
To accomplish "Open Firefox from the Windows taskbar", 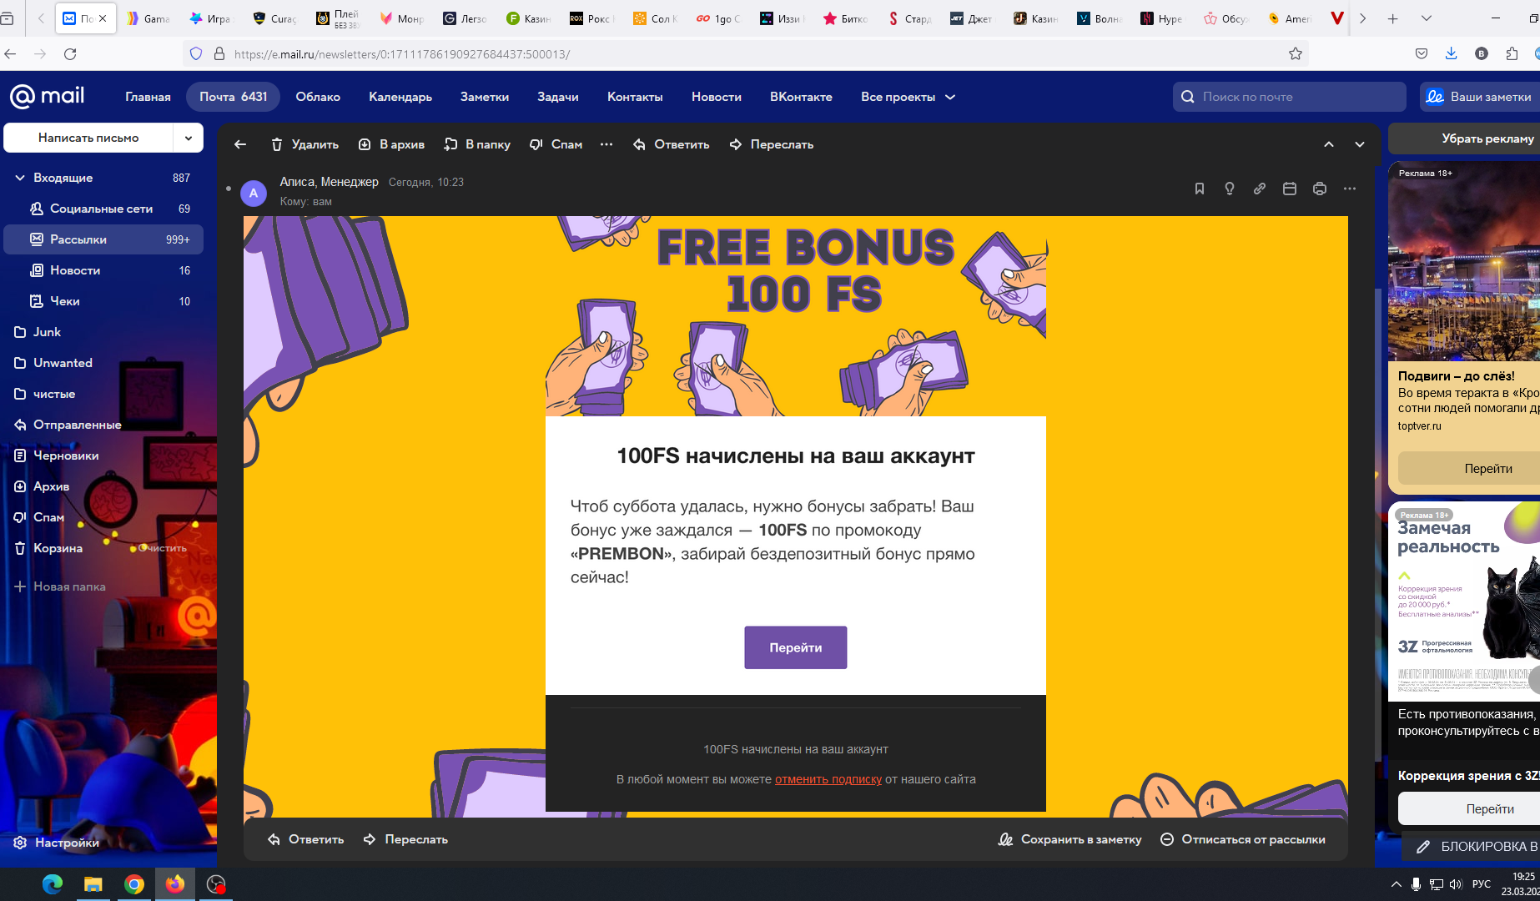I will (174, 884).
